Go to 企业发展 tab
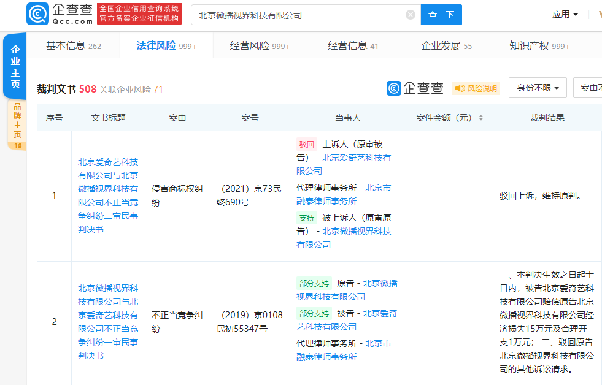Screen dimensions: 602x385 click(x=446, y=46)
